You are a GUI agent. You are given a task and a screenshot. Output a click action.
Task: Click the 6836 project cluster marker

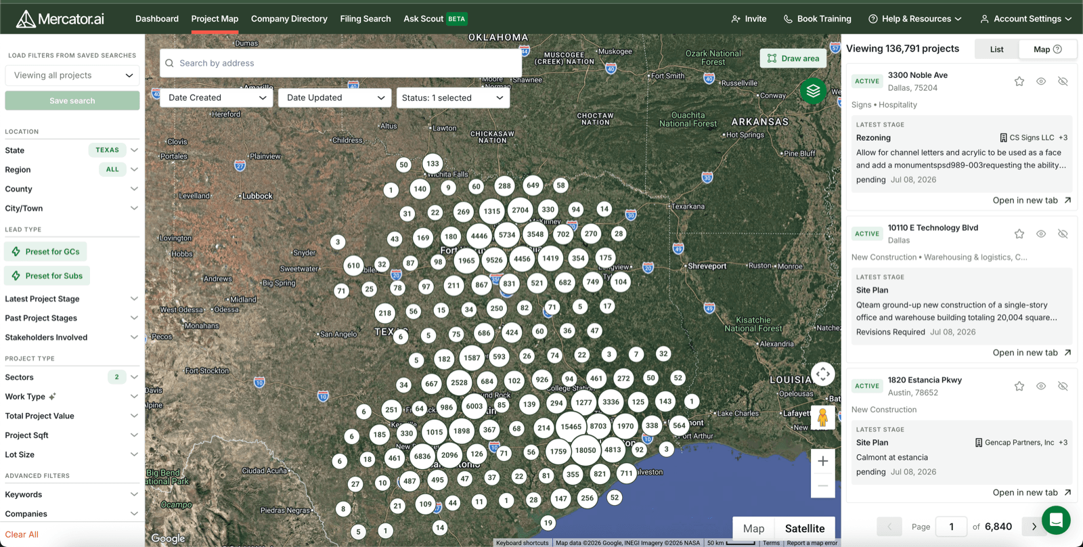(x=422, y=456)
